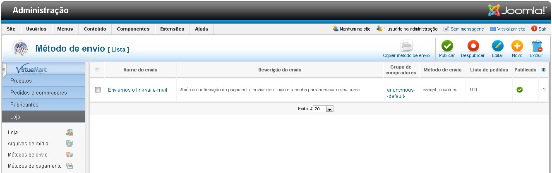Check the select-all checkbox in table header
The image size is (552, 173).
(x=98, y=70)
